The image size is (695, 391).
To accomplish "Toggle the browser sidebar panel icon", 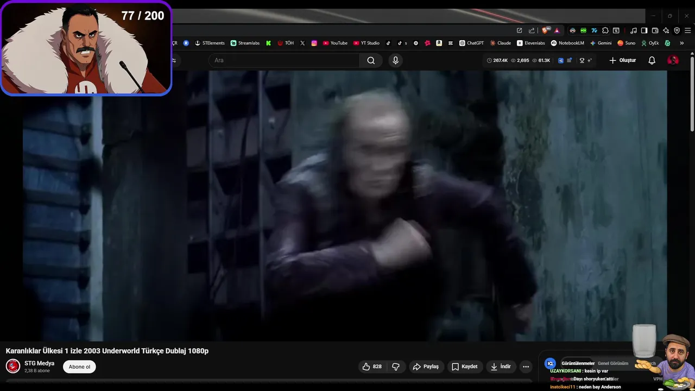I will point(644,30).
